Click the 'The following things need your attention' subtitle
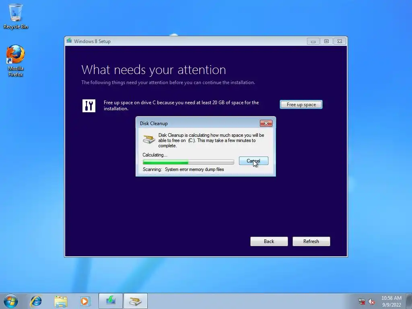The image size is (412, 309). tap(168, 82)
